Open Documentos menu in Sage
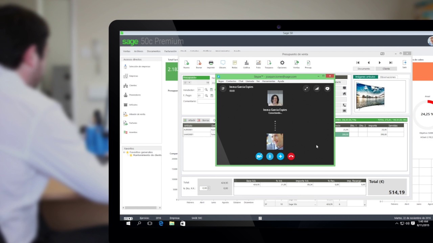This screenshot has height=243, width=433. tap(154, 51)
